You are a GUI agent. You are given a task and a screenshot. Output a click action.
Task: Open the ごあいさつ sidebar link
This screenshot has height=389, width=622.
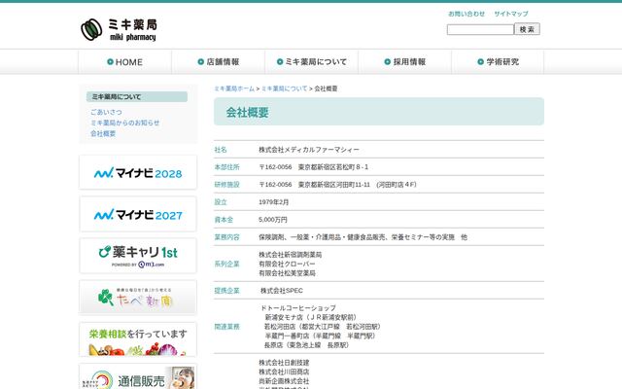click(106, 113)
